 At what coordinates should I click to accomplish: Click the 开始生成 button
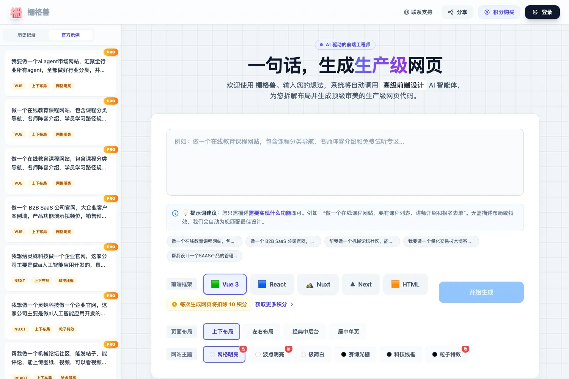click(481, 292)
